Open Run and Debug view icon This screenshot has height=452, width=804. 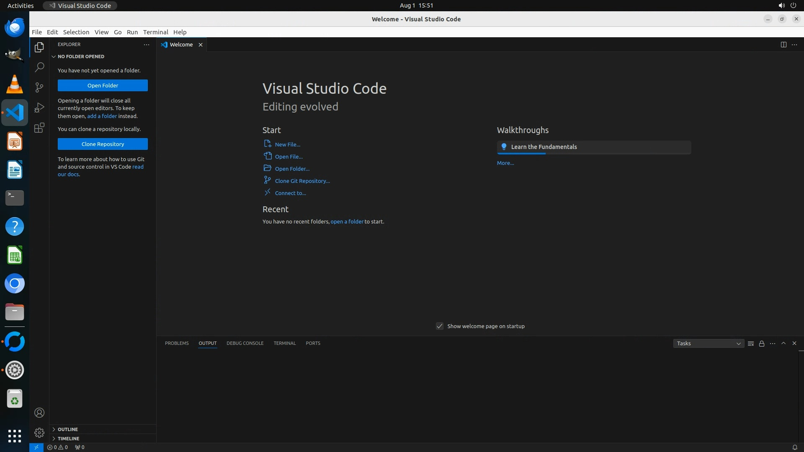(39, 108)
